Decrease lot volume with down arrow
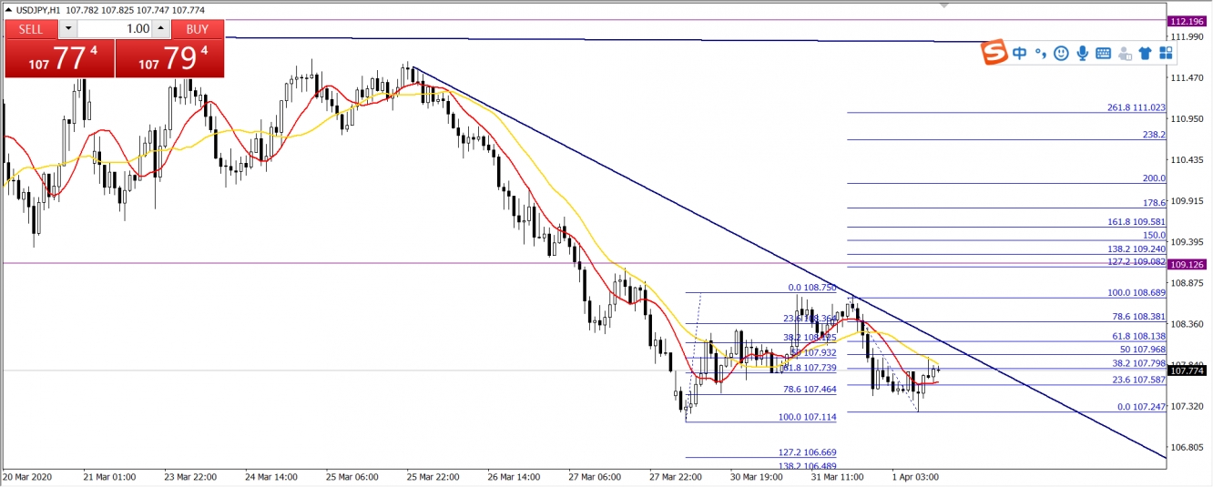Screen dimensions: 1213x487 click(x=68, y=29)
